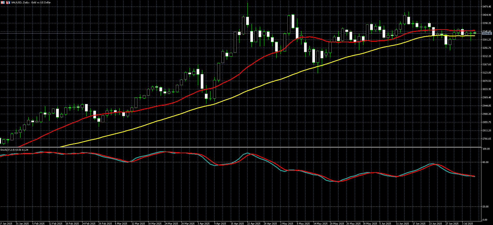Click the separator between chart and stochastic panel
Viewport: 493px width, 225px height.
(x=240, y=147)
